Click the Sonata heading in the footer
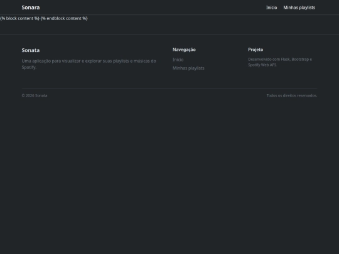Image resolution: width=339 pixels, height=254 pixels. (31, 50)
